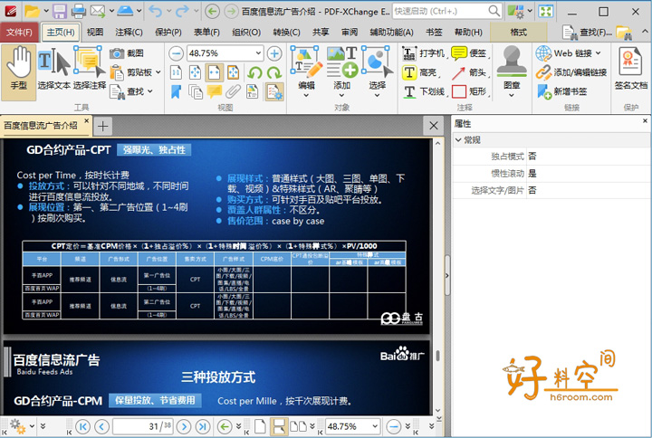Choose the Rectangle (矩形) annotation tool
This screenshot has height=438, width=652.
click(469, 91)
